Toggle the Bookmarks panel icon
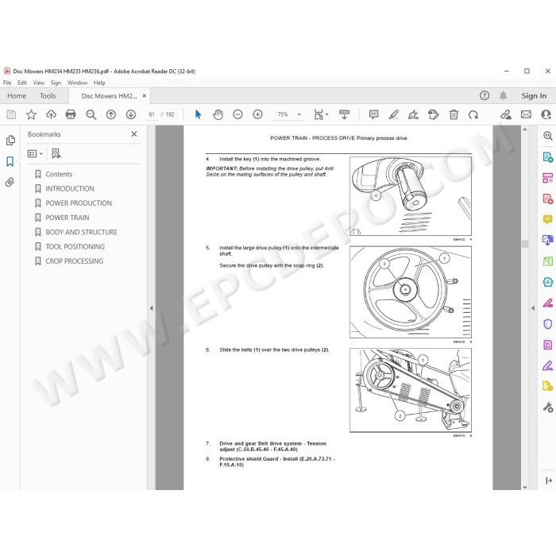The image size is (556, 556). tap(10, 162)
